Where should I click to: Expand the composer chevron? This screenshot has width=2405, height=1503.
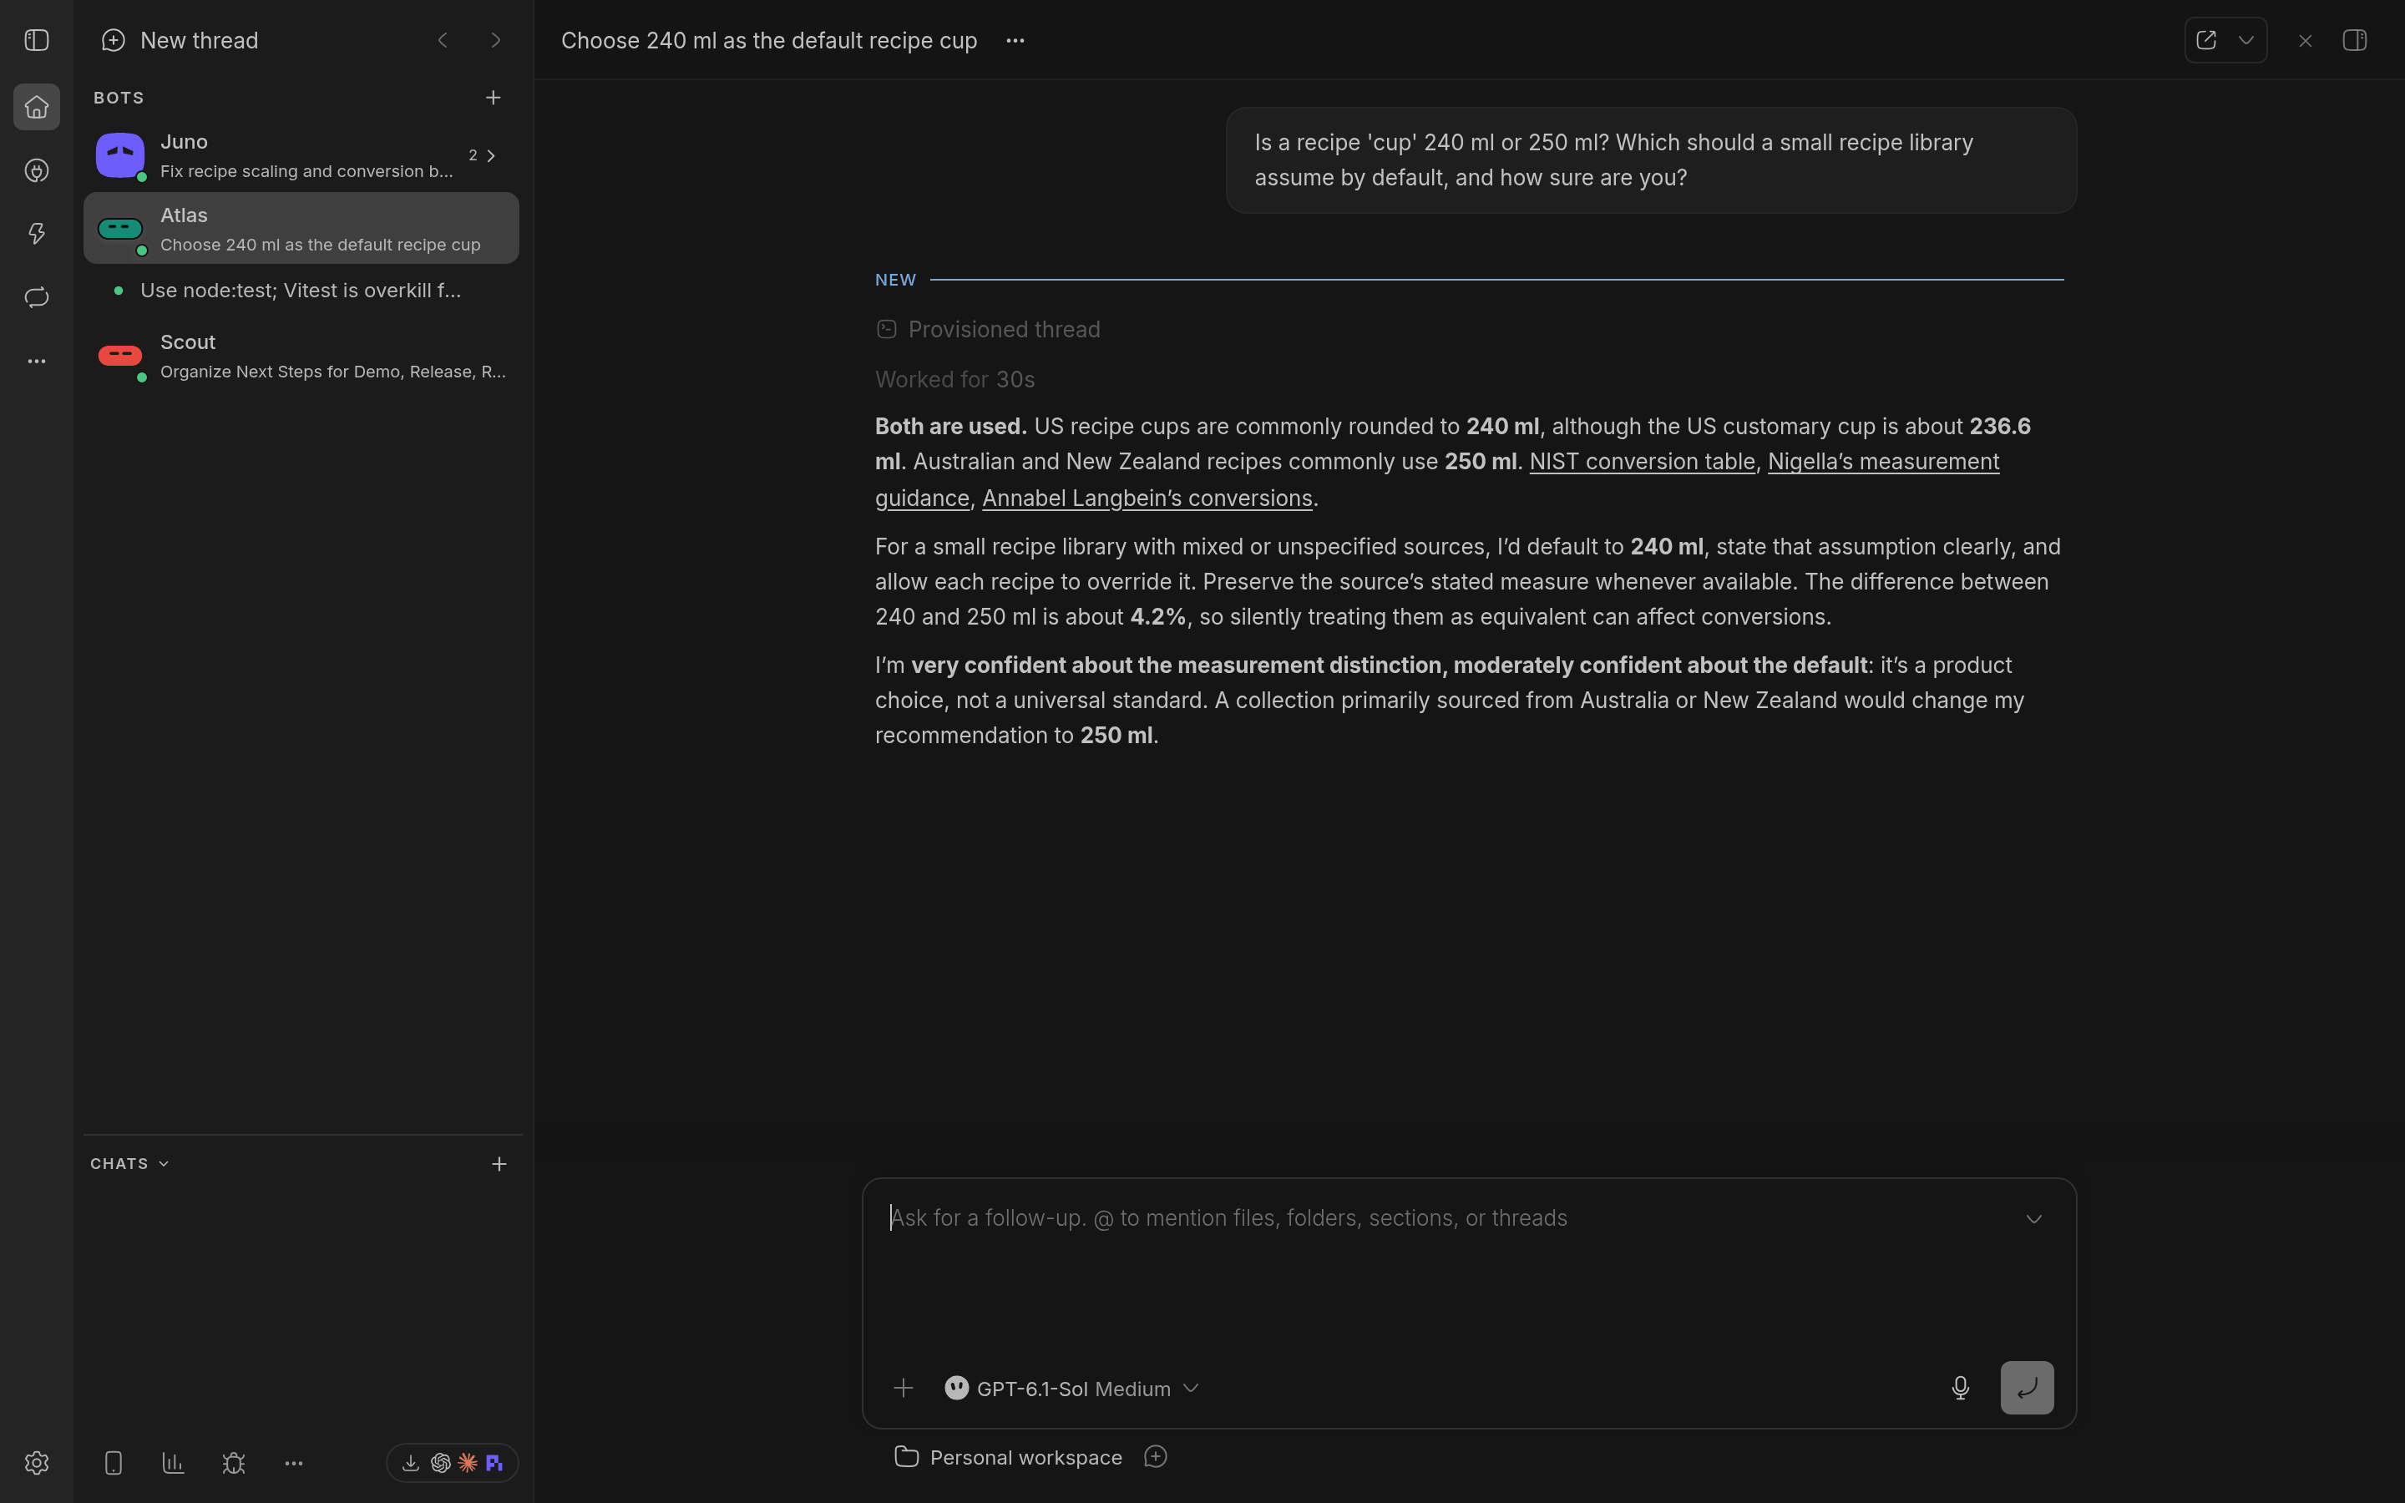(x=2033, y=1219)
